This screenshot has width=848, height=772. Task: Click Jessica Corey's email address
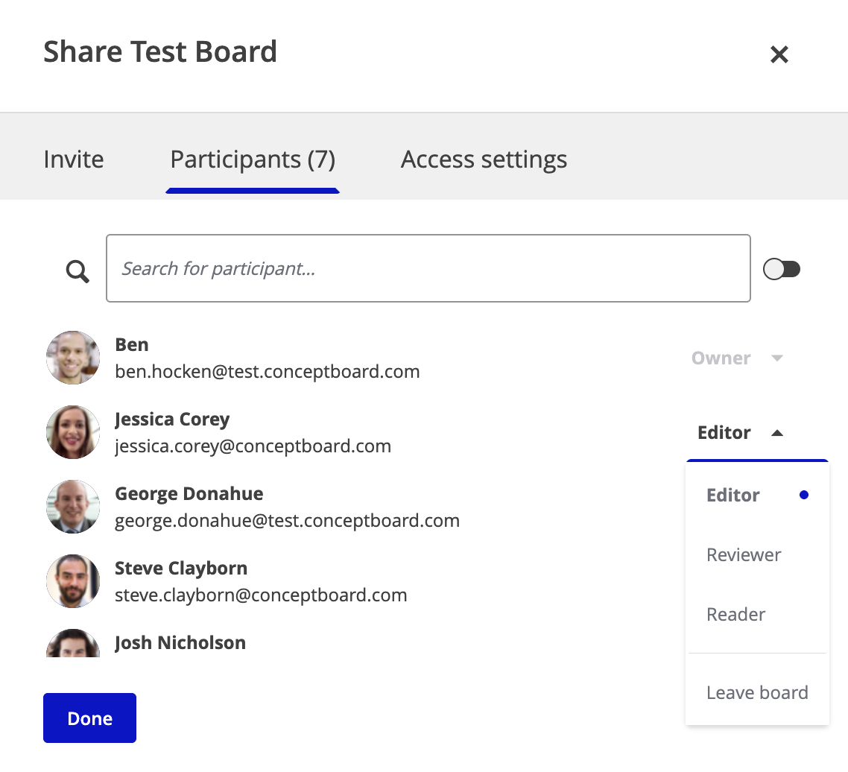click(253, 446)
